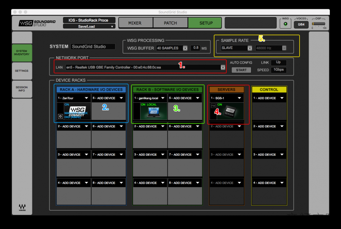Open Rack A slot 7 Add Device menu

pyautogui.click(x=108, y=155)
